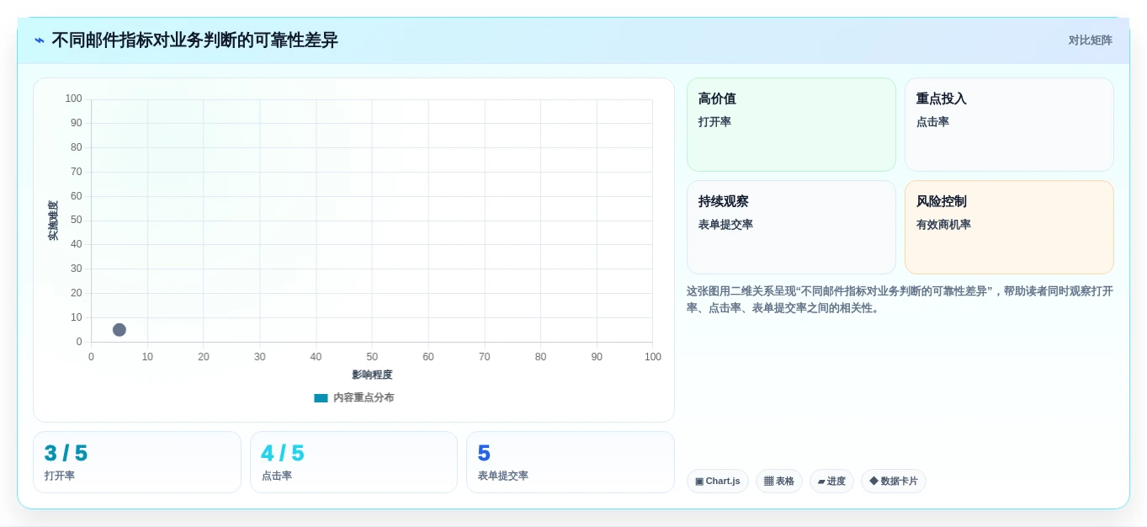This screenshot has width=1147, height=527.
Task: Click the Chart.js tag chip
Action: click(x=718, y=482)
